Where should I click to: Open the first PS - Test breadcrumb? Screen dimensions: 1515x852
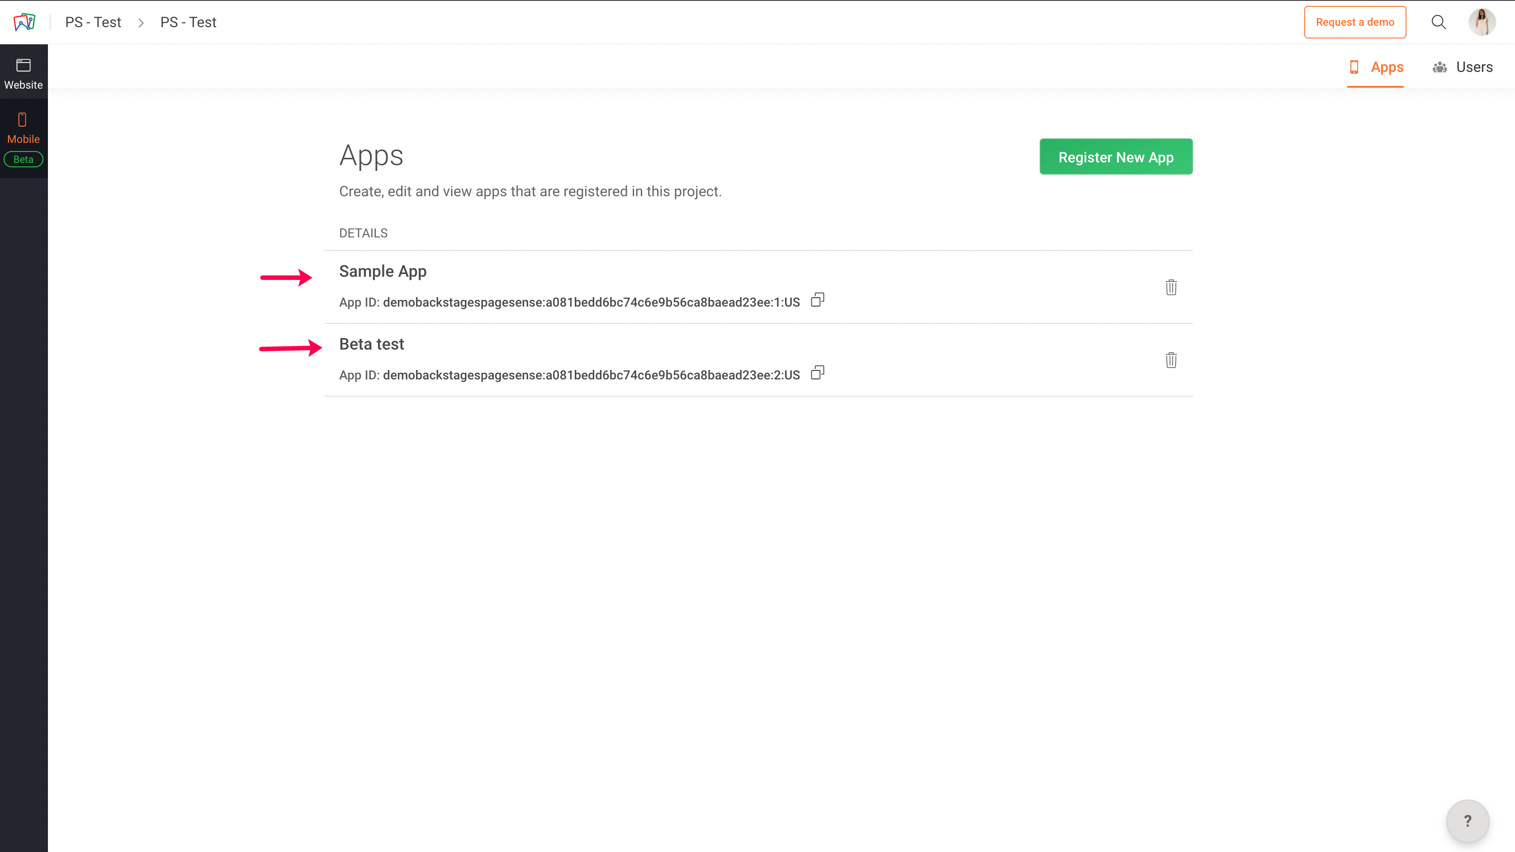click(93, 22)
